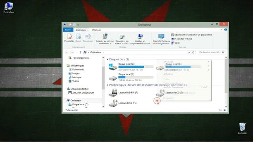Image resolution: width=253 pixels, height=142 pixels.
Task: Switch to large icons view layout
Action: coord(225,110)
